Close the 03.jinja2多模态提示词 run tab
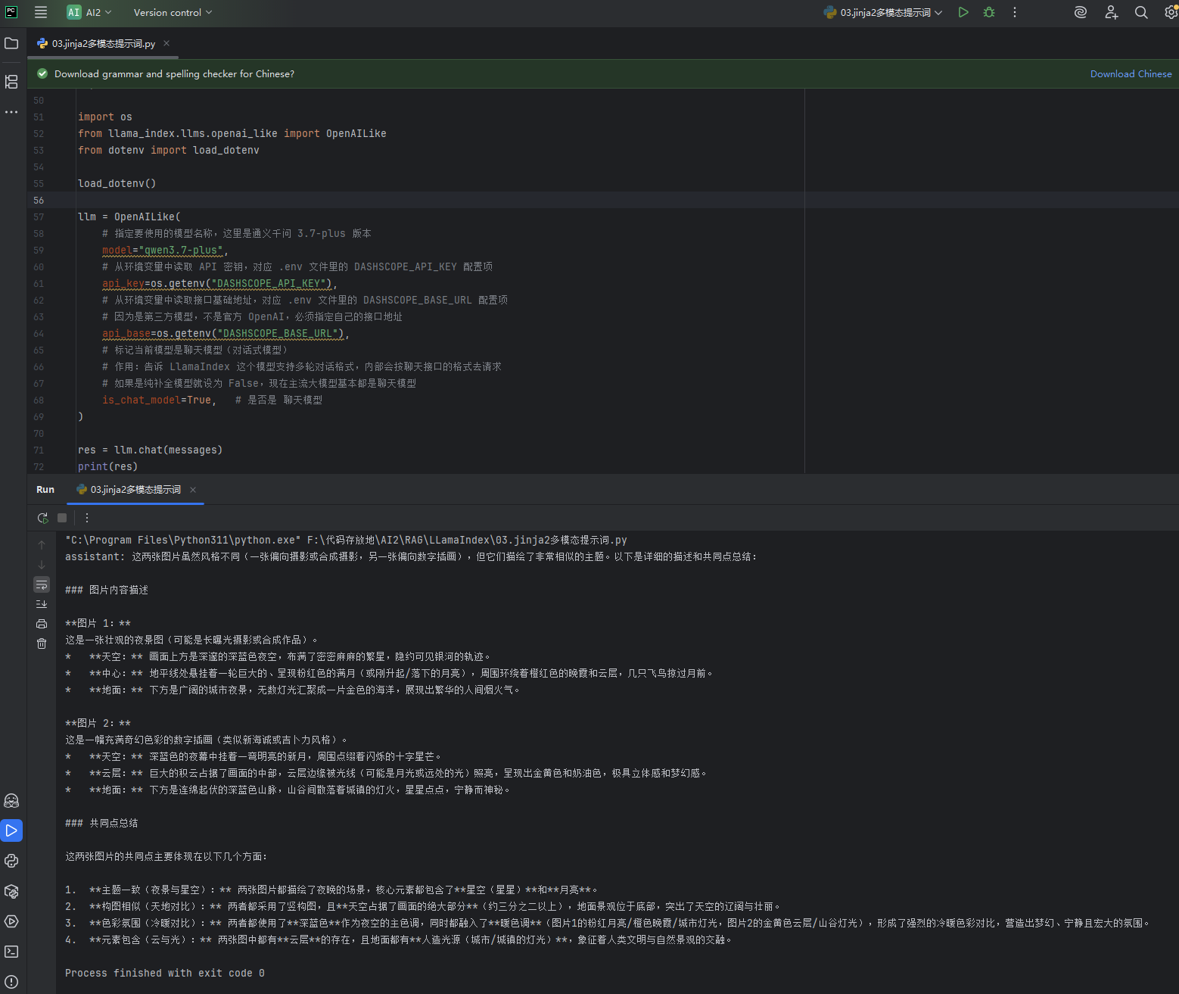1179x994 pixels. pos(193,489)
